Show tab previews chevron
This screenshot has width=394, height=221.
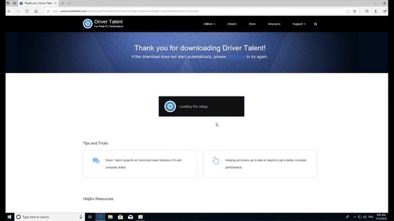point(69,3)
